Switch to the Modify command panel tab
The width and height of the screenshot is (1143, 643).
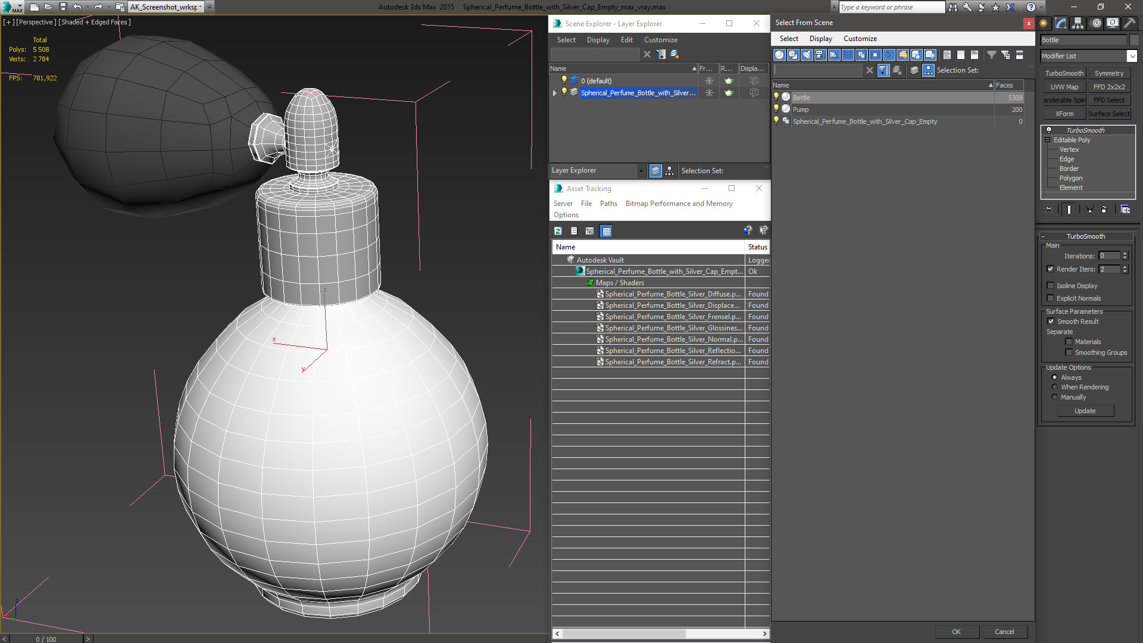(1061, 23)
